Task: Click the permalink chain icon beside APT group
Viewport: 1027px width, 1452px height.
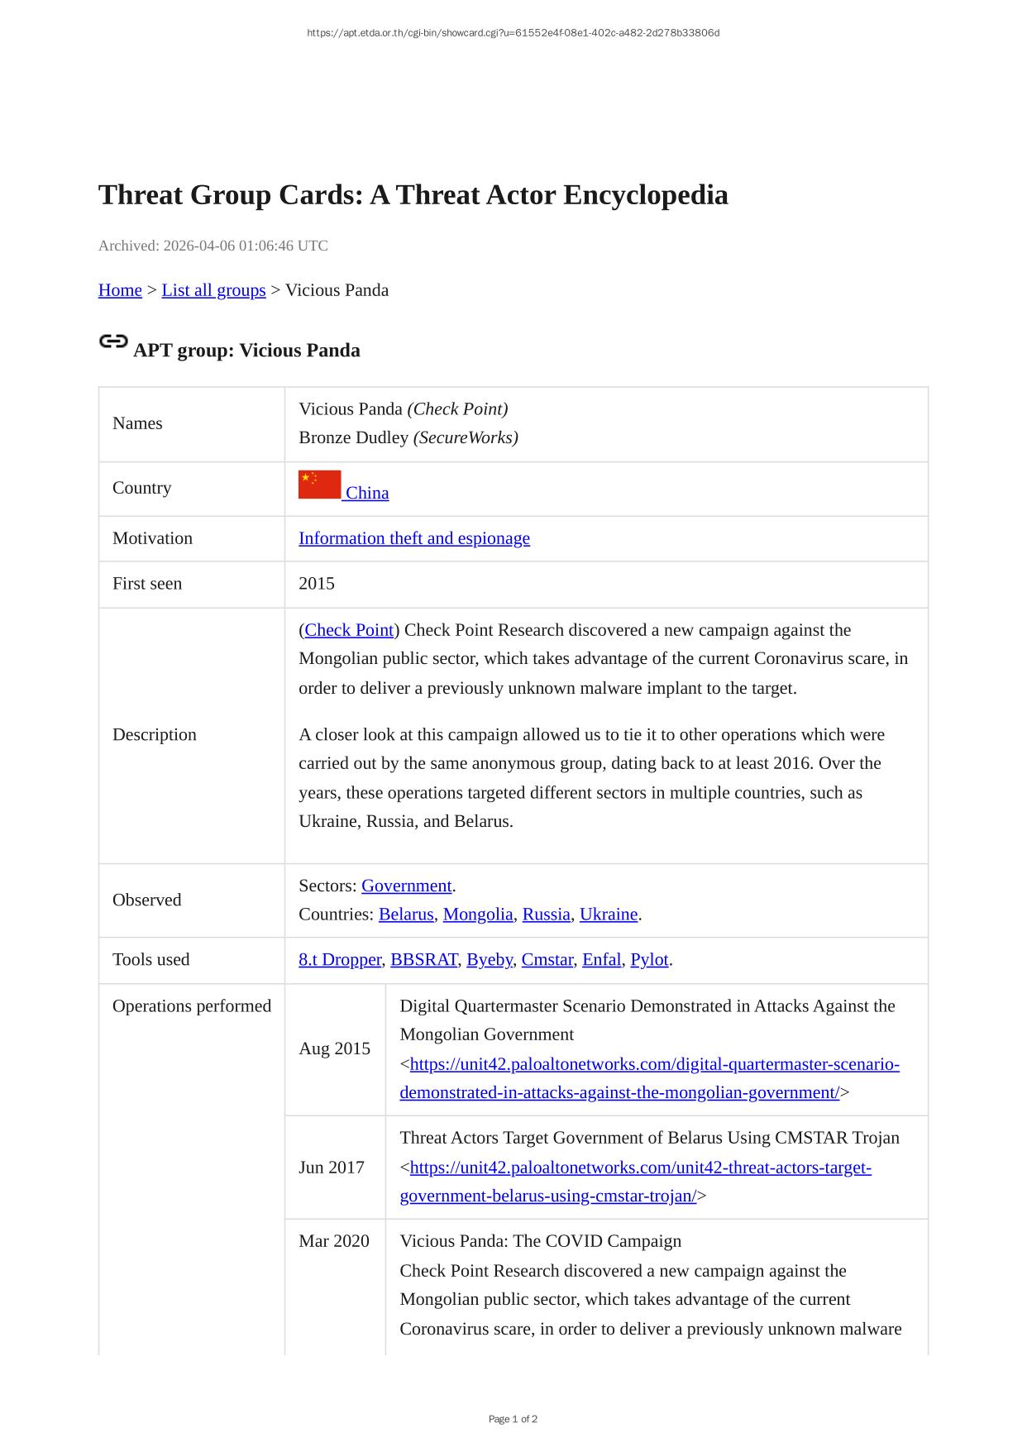Action: 113,342
